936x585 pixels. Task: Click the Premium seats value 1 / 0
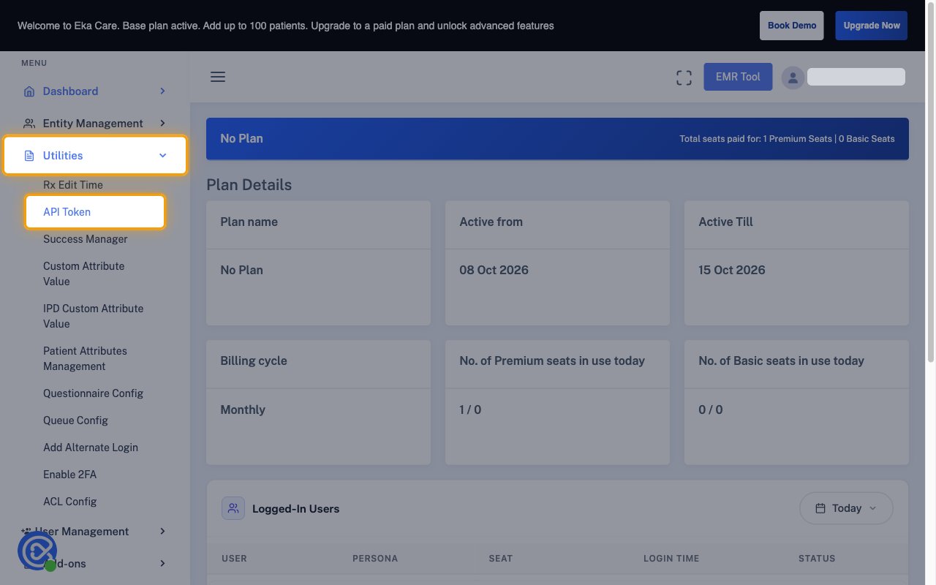tap(470, 409)
